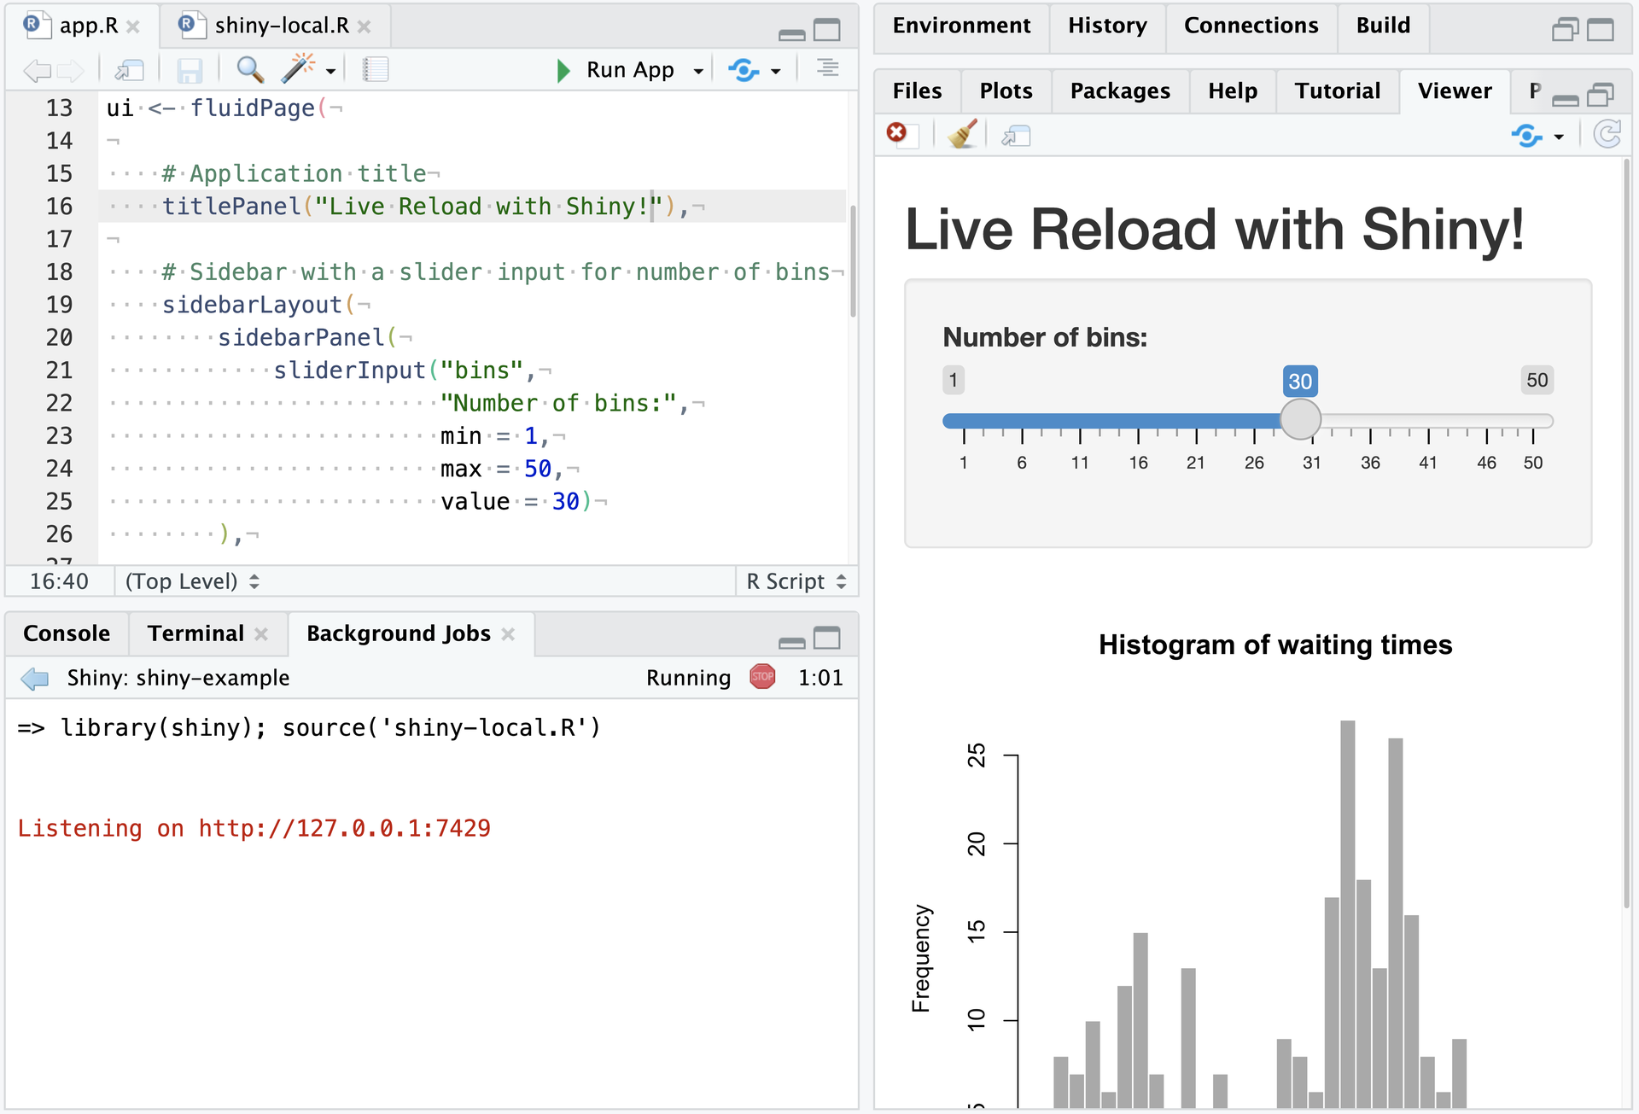
Task: Select the History tab
Action: click(x=1107, y=26)
